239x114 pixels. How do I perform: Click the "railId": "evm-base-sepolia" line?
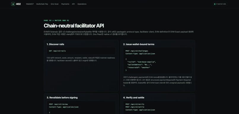142,62
